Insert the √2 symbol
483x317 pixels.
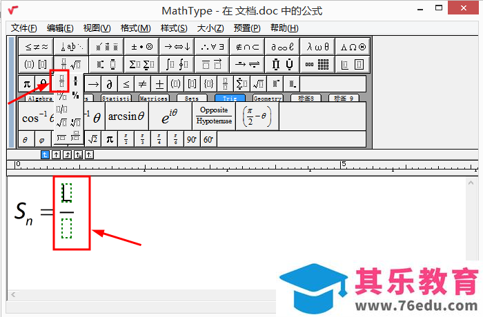click(x=92, y=139)
